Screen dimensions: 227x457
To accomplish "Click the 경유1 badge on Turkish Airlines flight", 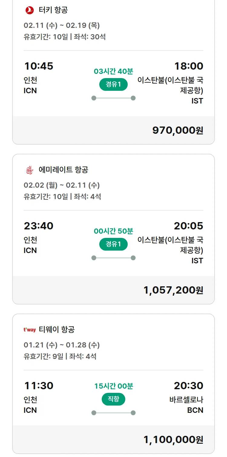I will pyautogui.click(x=113, y=84).
